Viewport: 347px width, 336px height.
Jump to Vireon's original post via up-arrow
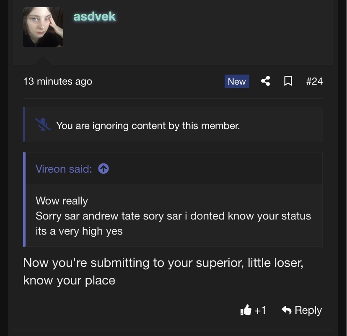(103, 168)
